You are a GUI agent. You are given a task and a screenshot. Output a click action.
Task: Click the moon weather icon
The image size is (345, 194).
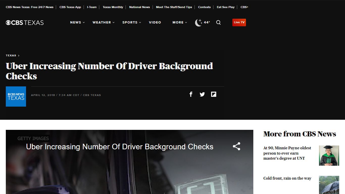click(199, 22)
